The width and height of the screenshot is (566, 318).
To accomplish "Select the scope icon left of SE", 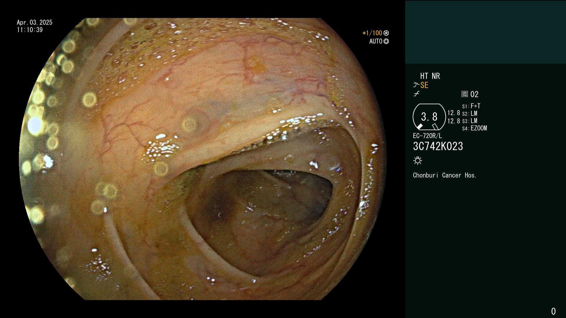I will point(416,85).
